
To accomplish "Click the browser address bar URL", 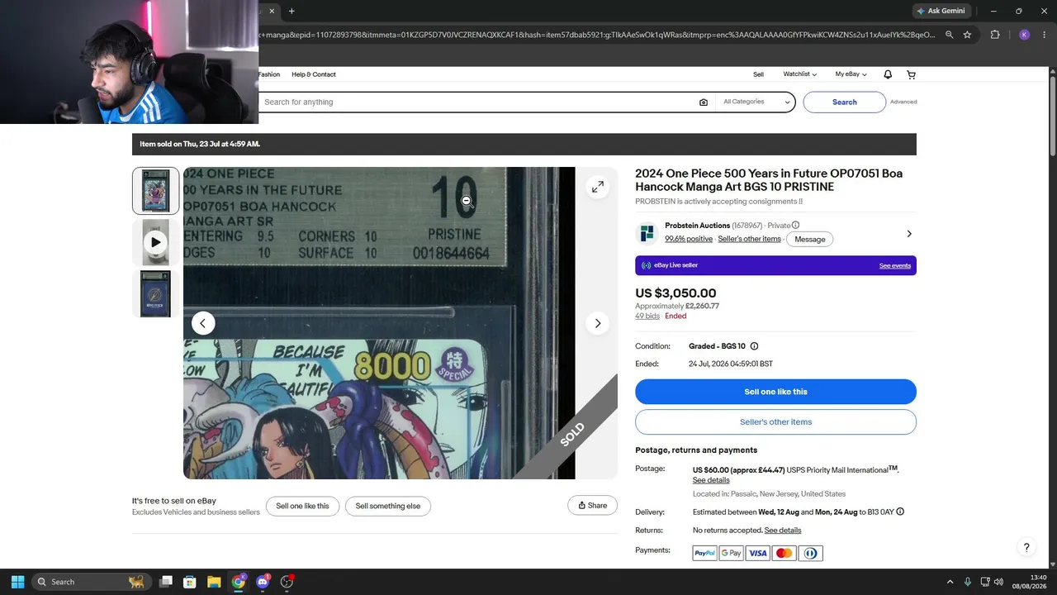I will [x=599, y=35].
